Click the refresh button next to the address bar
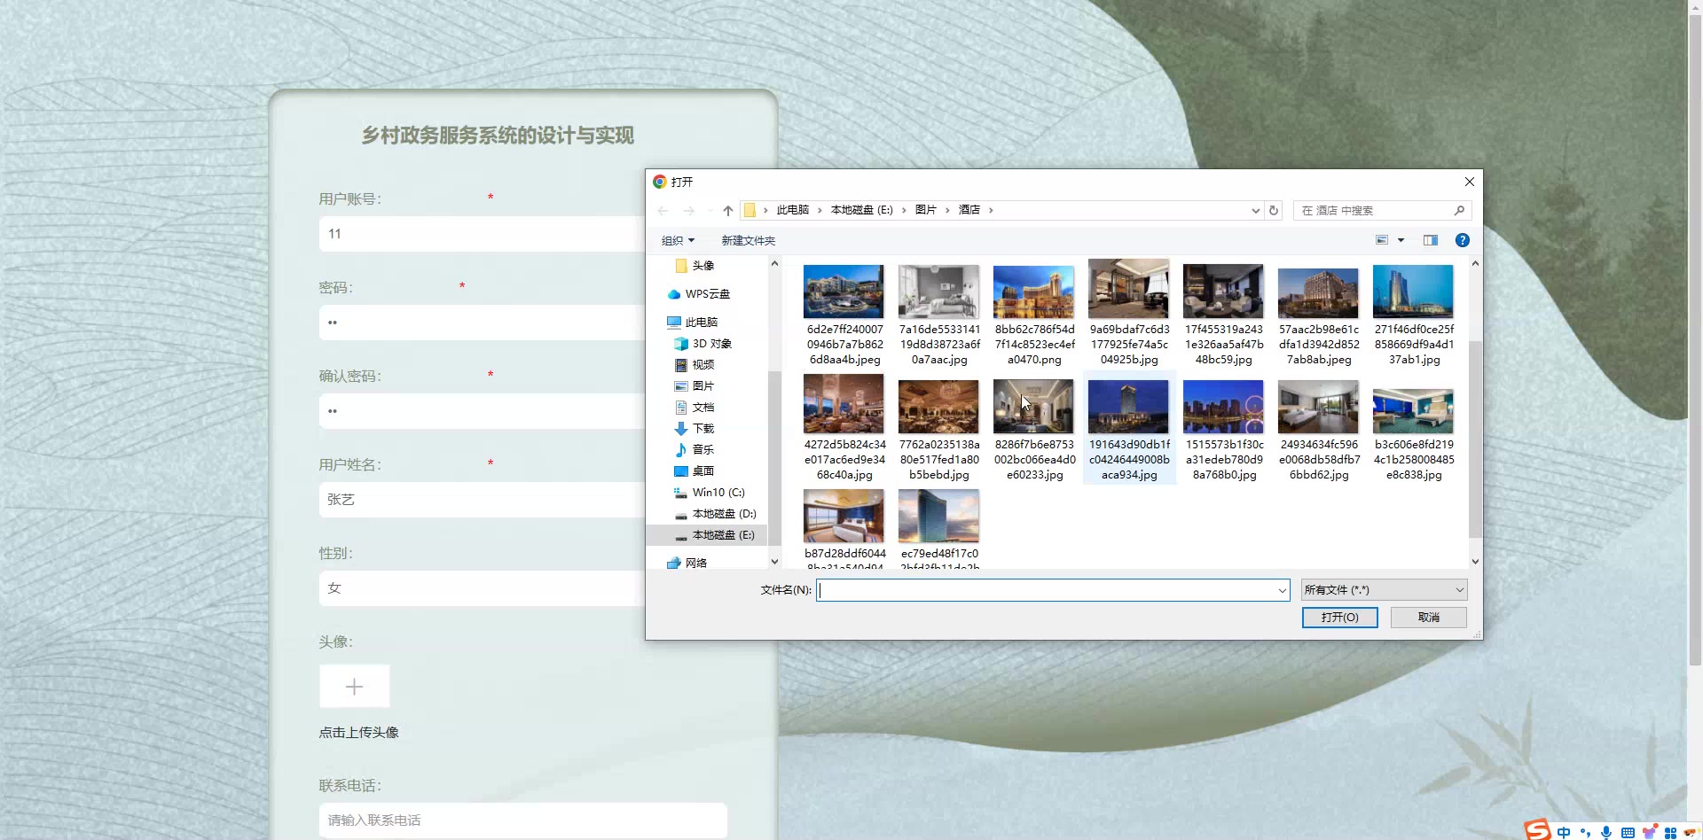1703x840 pixels. coord(1274,211)
